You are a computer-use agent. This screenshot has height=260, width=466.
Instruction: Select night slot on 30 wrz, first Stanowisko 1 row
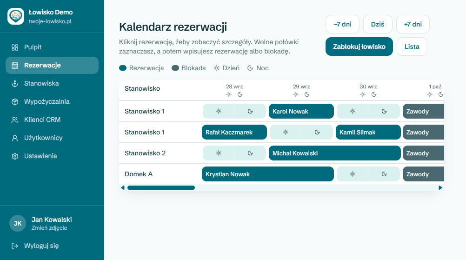(384, 111)
